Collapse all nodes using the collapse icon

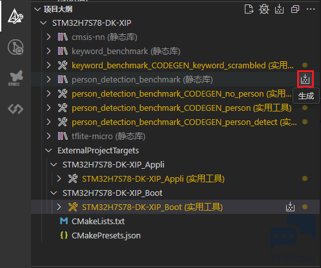pos(295,9)
